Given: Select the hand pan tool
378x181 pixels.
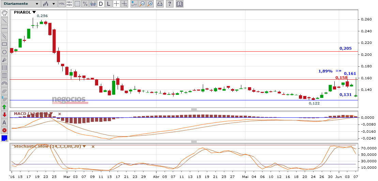Looking at the screenshot, I should click(x=4, y=13).
